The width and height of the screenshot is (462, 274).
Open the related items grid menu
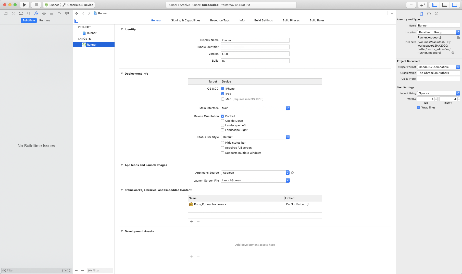77,13
